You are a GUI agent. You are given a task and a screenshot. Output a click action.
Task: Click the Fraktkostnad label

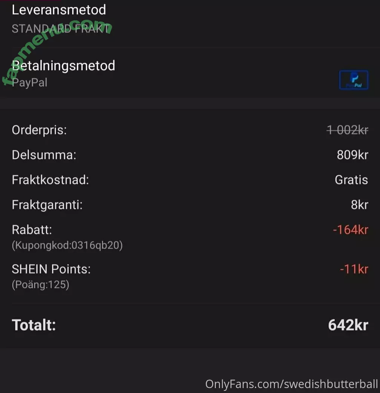point(50,180)
